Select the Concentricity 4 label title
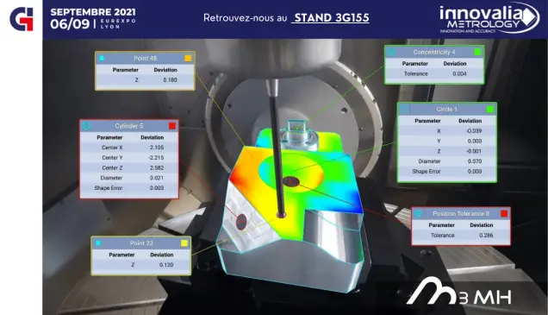This screenshot has width=548, height=315. pos(434,52)
